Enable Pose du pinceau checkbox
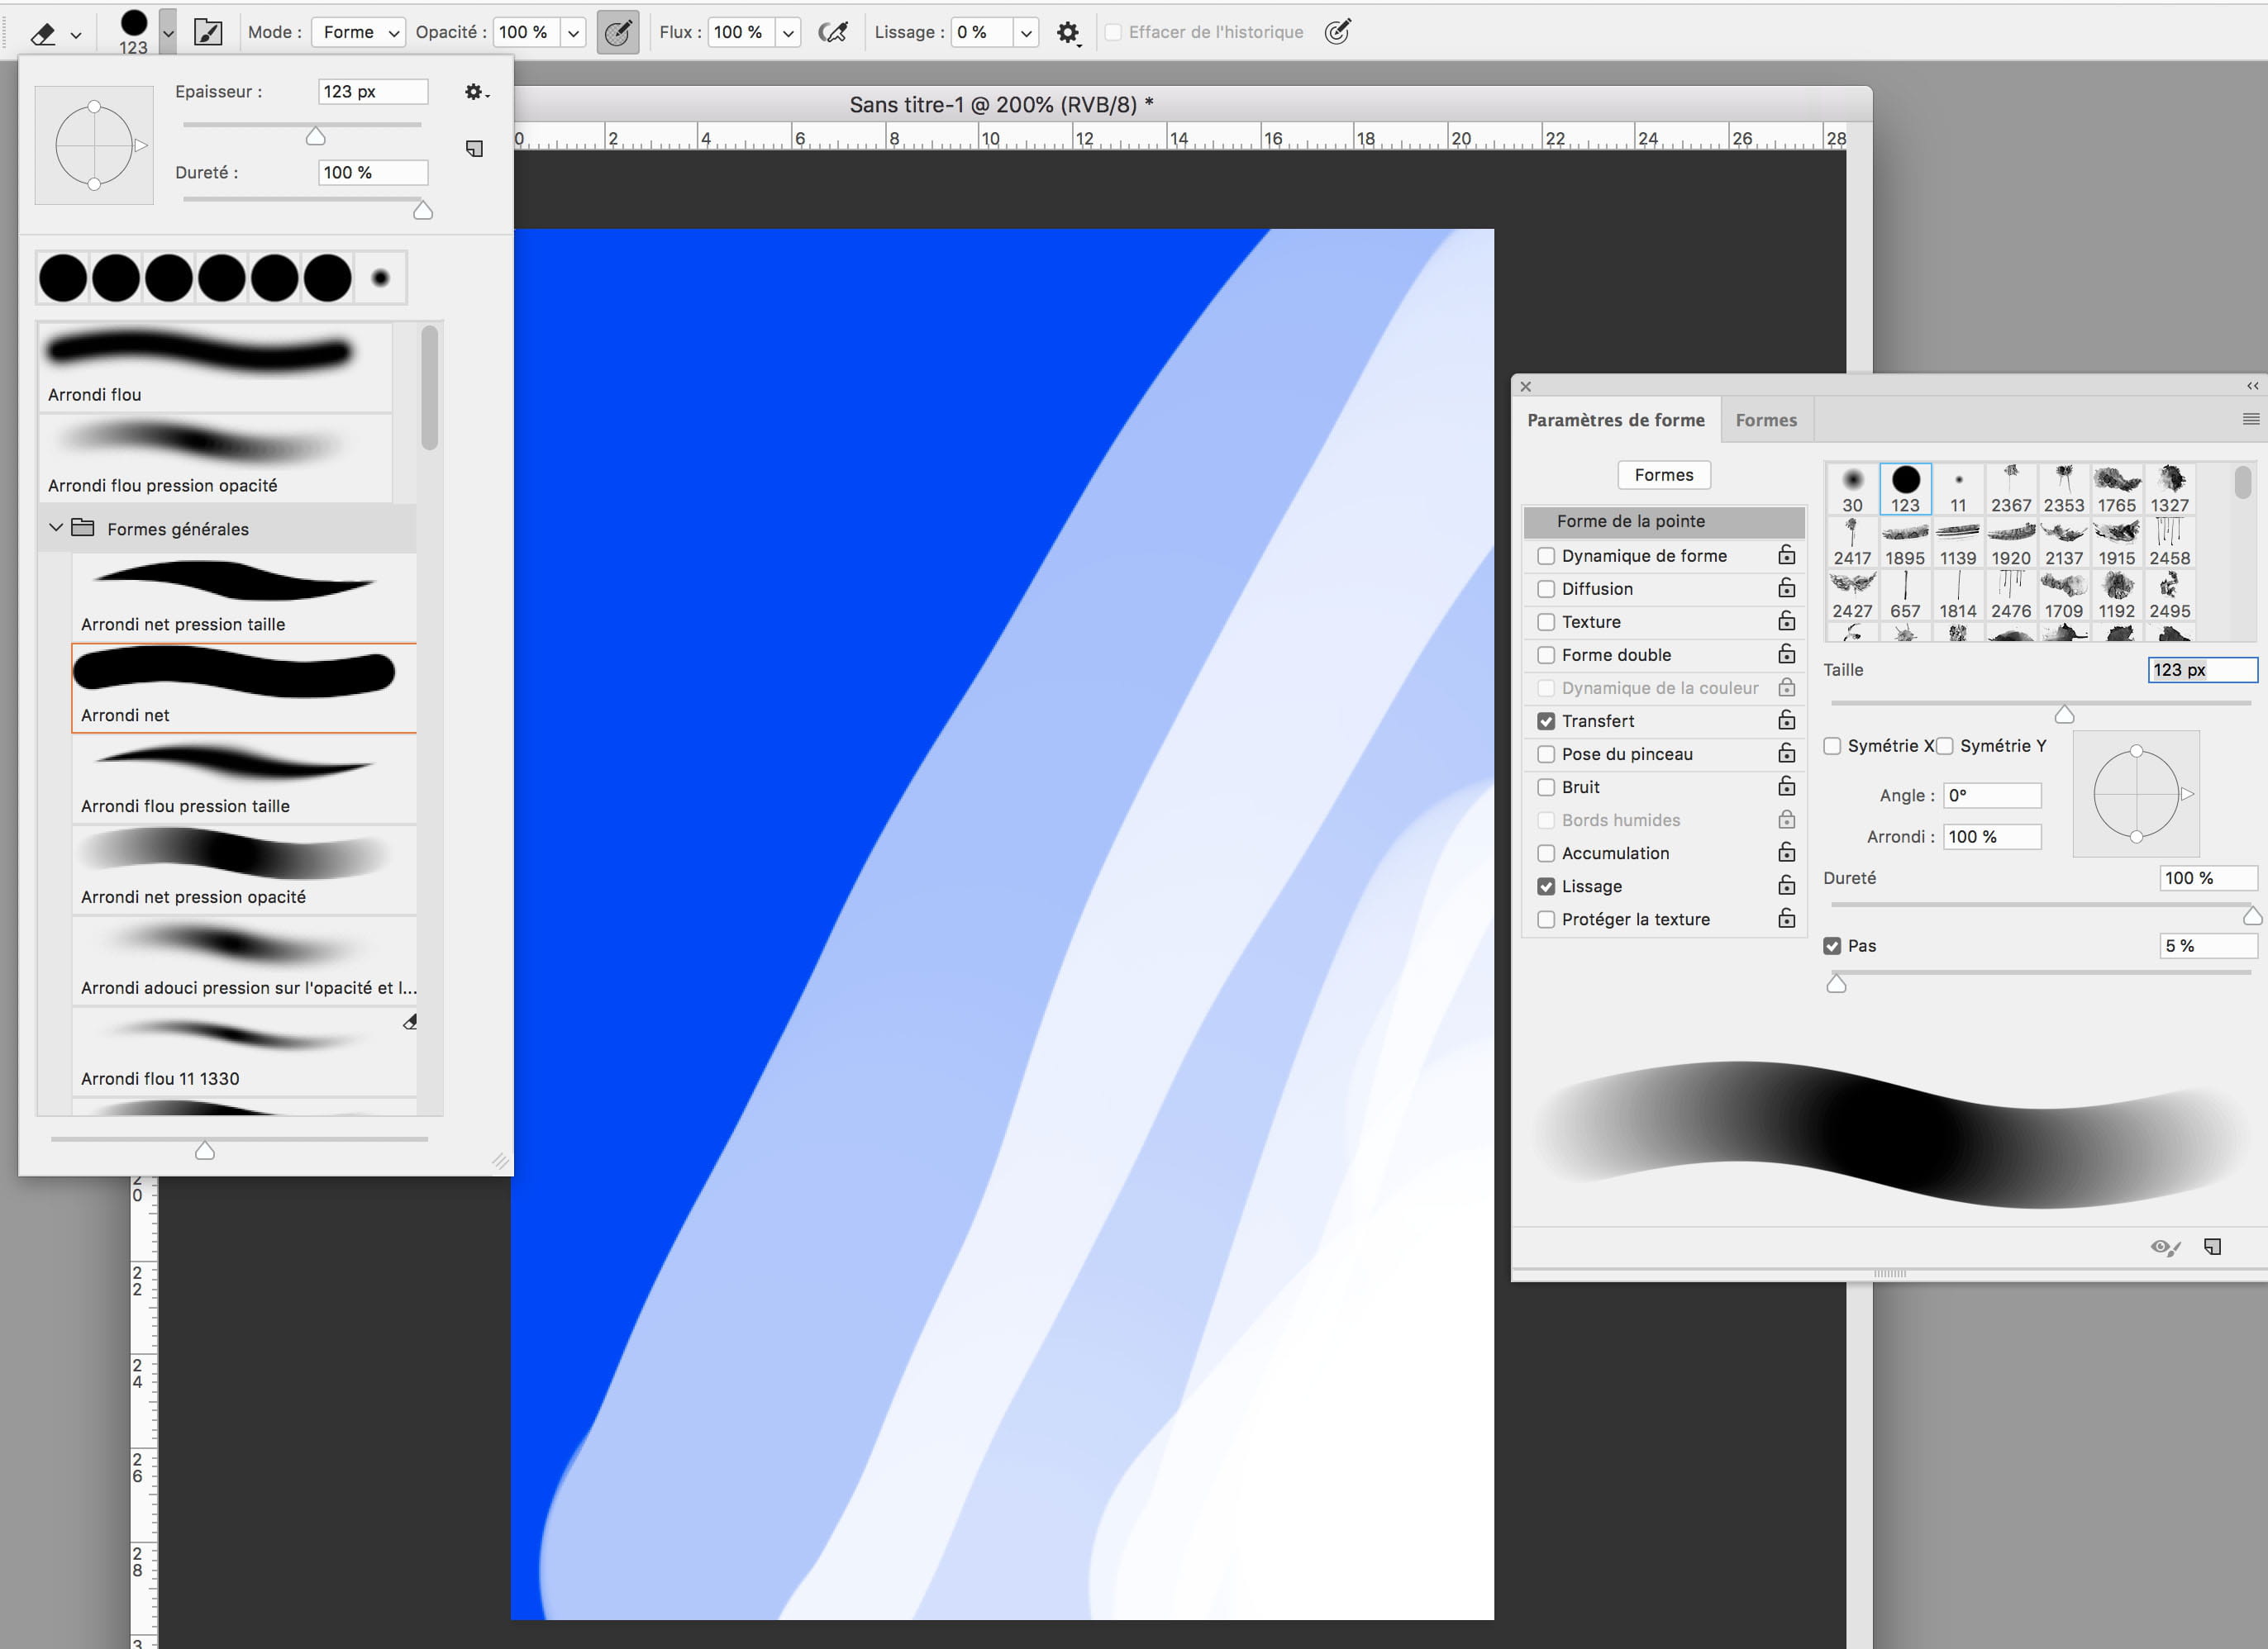Viewport: 2268px width, 1649px height. (1546, 753)
